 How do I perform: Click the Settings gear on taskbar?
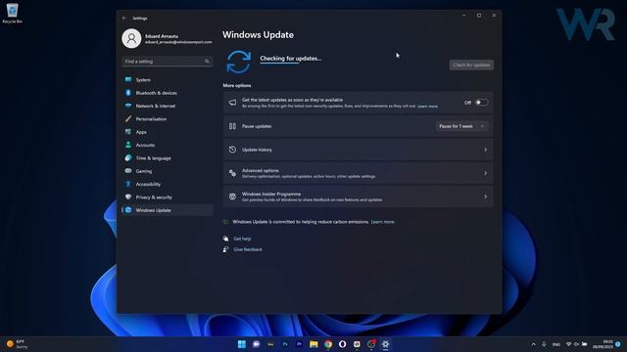[385, 344]
